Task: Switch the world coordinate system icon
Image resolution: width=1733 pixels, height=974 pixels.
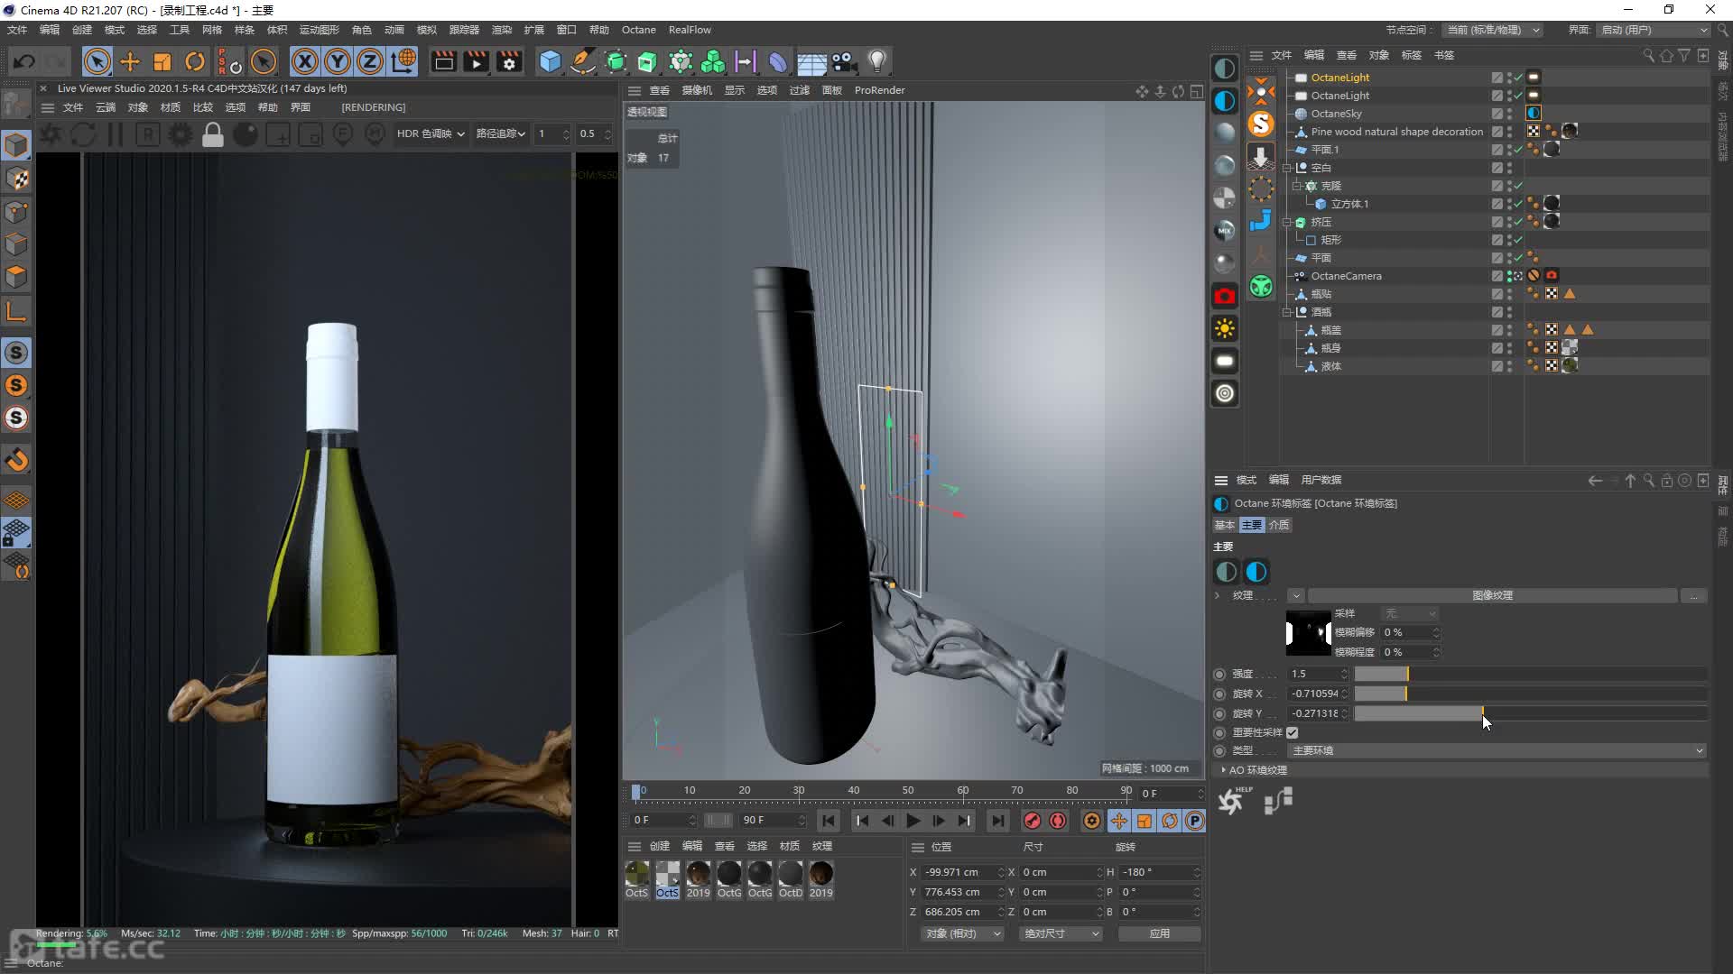Action: [x=403, y=61]
